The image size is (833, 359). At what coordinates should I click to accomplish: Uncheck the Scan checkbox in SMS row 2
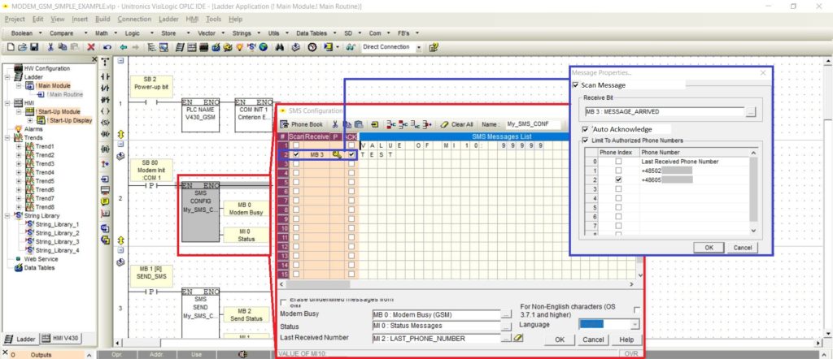[x=296, y=154]
